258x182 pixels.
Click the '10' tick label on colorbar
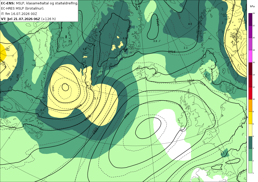click(254, 99)
